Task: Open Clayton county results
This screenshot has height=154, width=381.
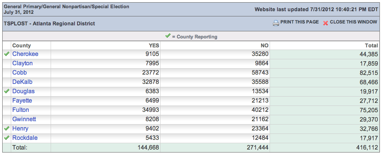Action: pos(22,63)
